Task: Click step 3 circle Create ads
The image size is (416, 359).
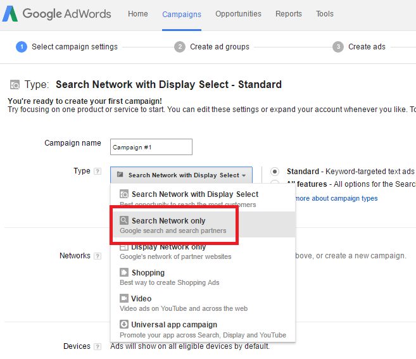Action: [338, 47]
